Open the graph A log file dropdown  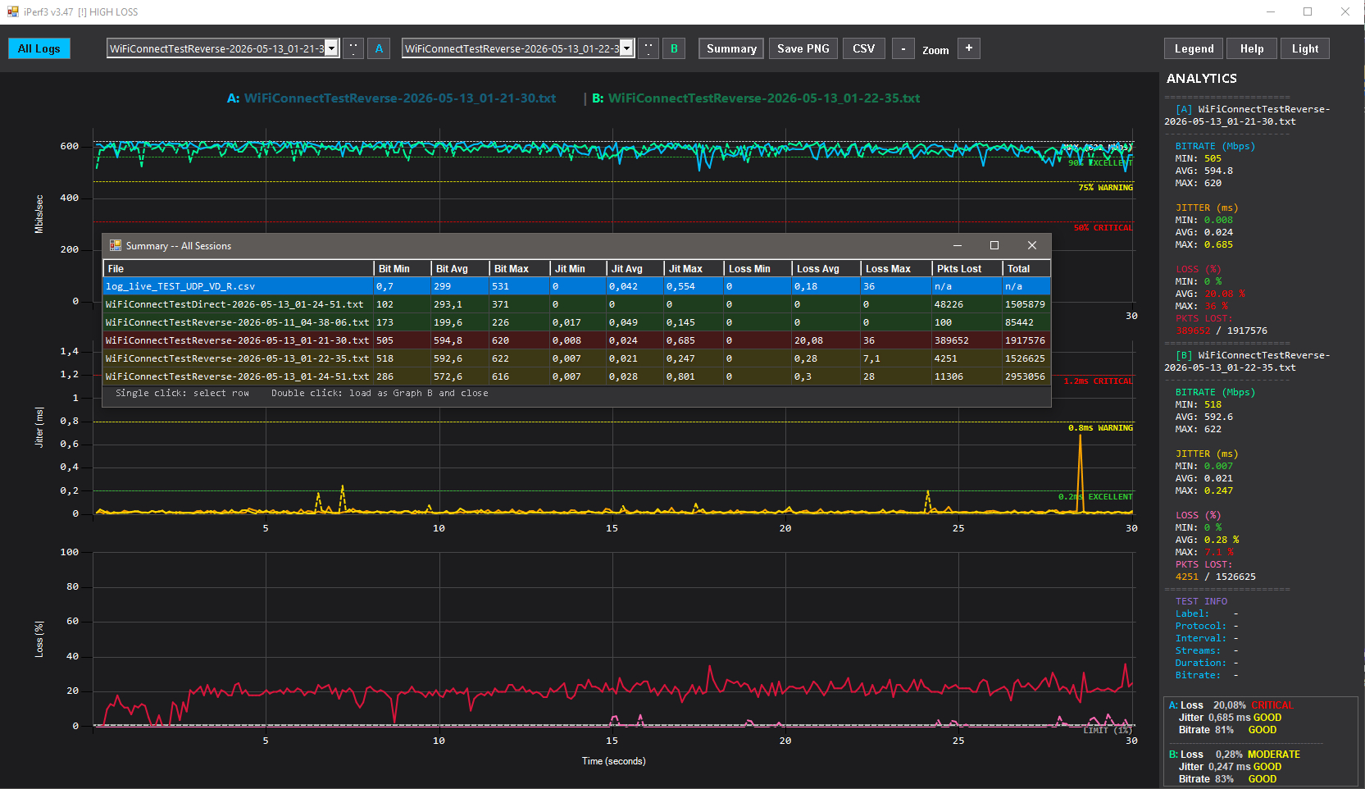click(x=331, y=48)
